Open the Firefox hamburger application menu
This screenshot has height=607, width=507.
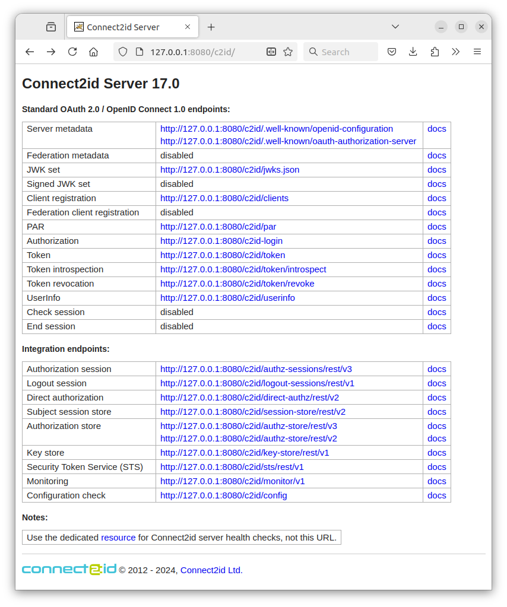[x=477, y=52]
